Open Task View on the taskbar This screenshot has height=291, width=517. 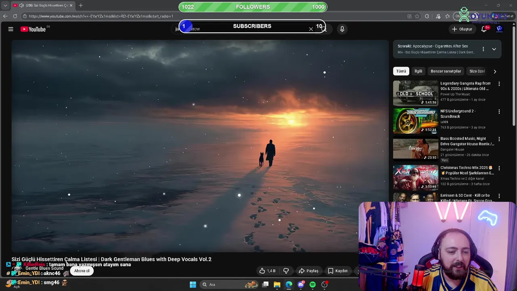(265, 285)
